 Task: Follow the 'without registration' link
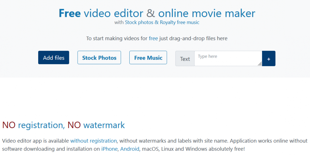pos(94,141)
